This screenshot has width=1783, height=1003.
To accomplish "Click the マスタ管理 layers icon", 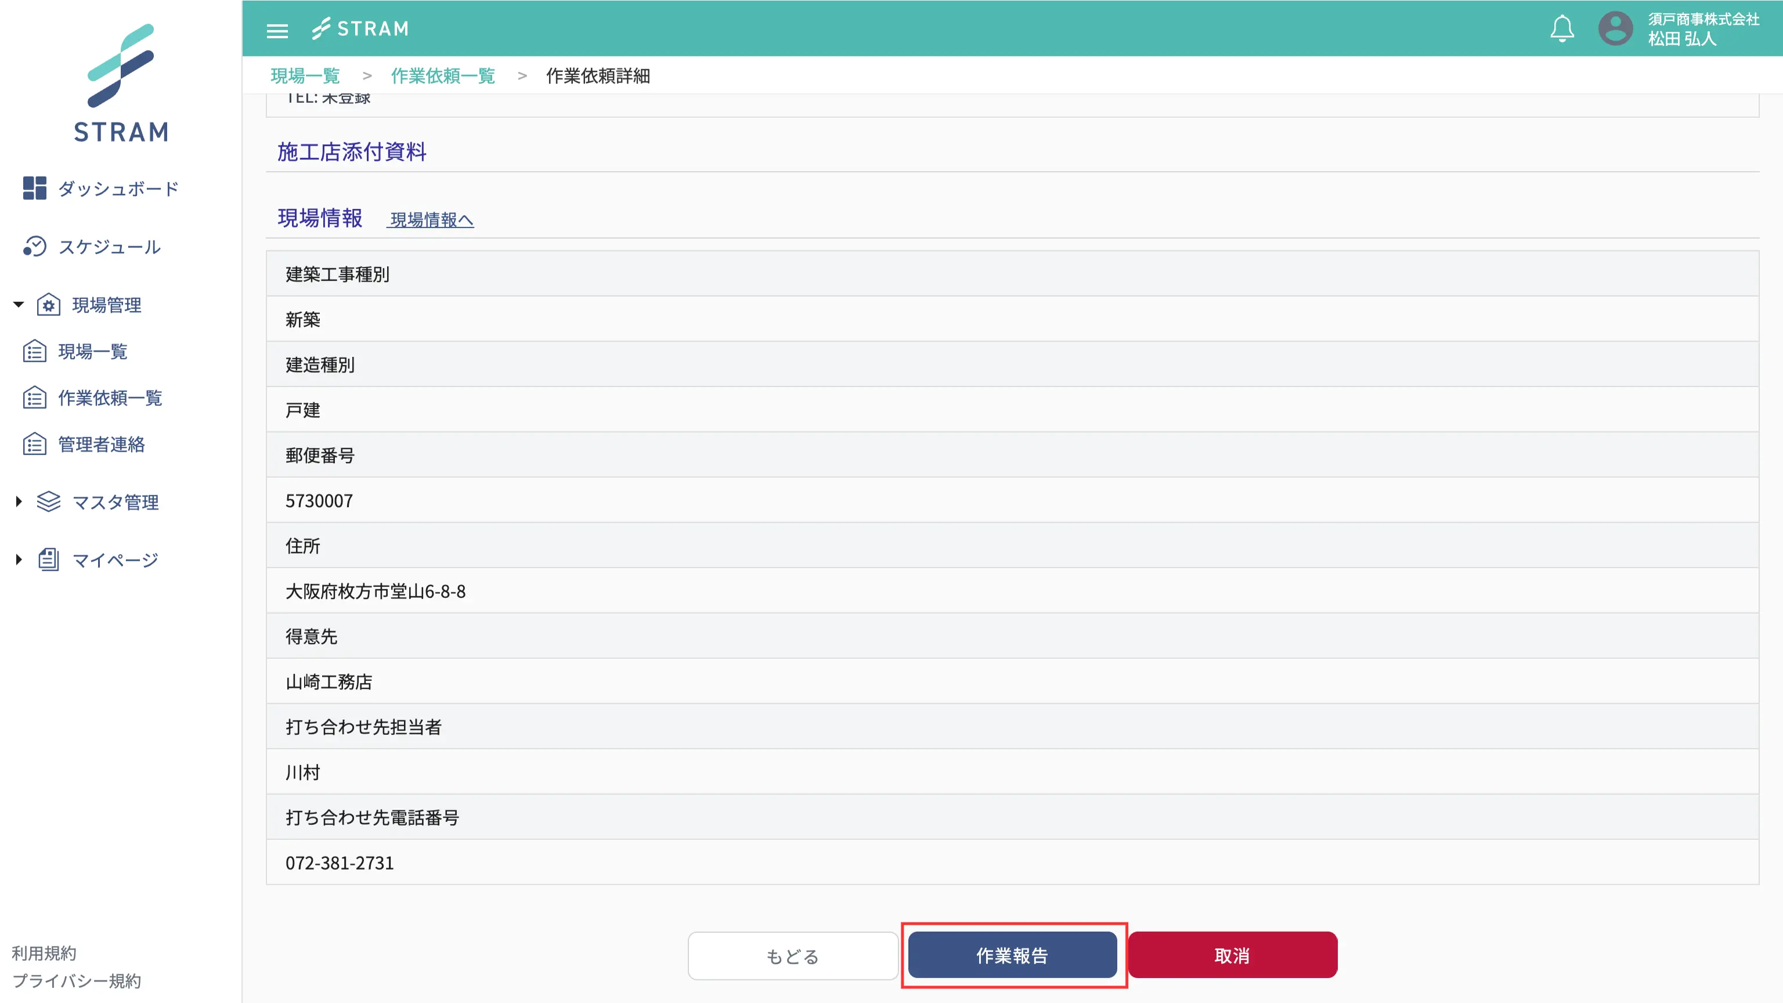I will coord(48,502).
